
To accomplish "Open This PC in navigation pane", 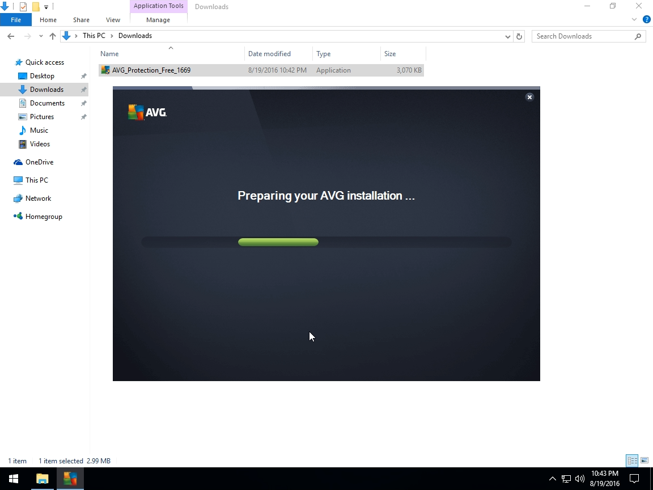I will pyautogui.click(x=37, y=180).
